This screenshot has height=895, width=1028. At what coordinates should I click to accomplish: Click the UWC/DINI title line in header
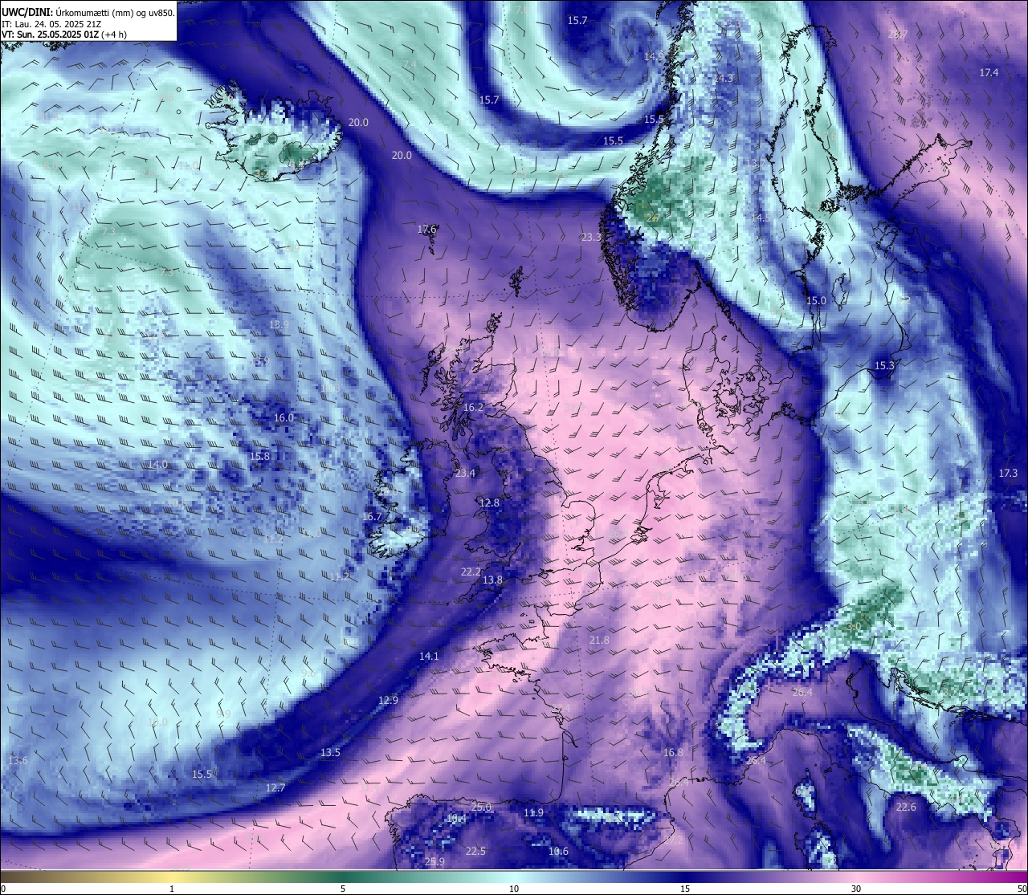point(88,13)
